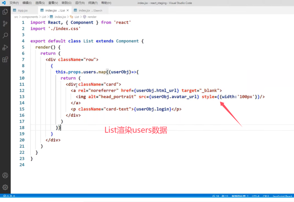Click the class name List on line 4
This screenshot has height=202, width=294.
[x=88, y=41]
